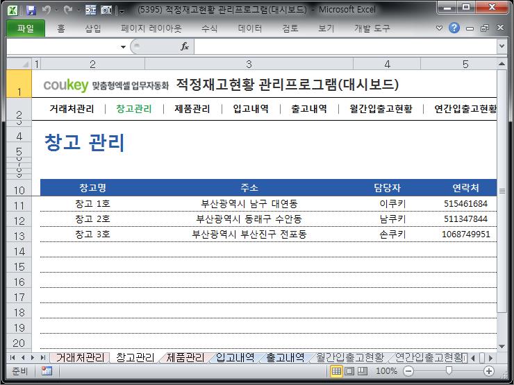
Task: Switch to 입고내역 sheet tab
Action: (x=235, y=358)
